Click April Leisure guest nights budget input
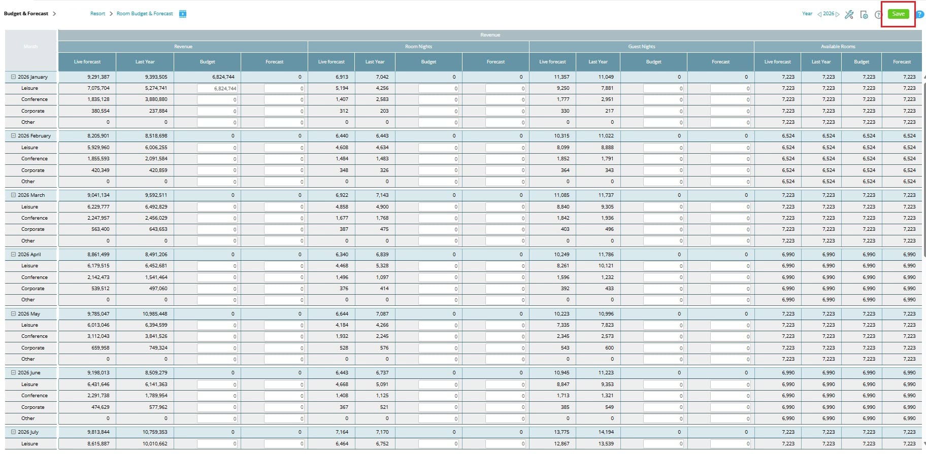This screenshot has height=454, width=926. pyautogui.click(x=664, y=266)
